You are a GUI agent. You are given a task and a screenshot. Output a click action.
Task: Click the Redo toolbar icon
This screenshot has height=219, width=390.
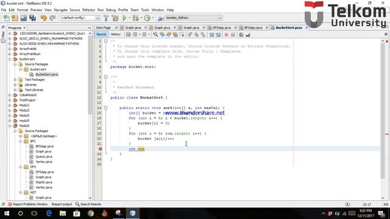coord(52,18)
